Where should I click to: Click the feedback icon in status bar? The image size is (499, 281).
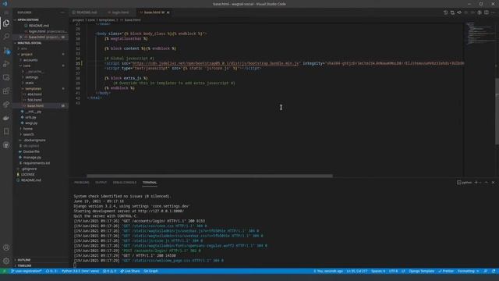pyautogui.click(x=485, y=271)
